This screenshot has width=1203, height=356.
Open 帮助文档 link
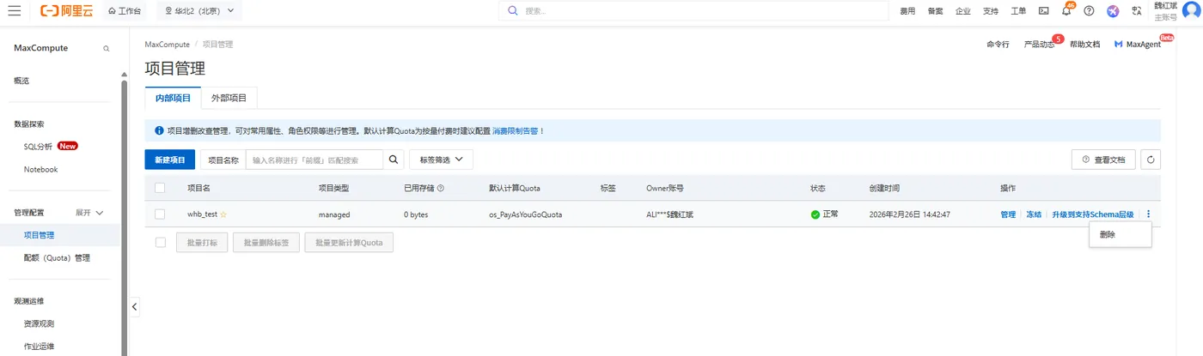click(1084, 44)
